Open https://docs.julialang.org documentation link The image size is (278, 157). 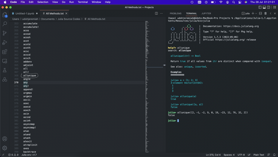[x=241, y=26]
